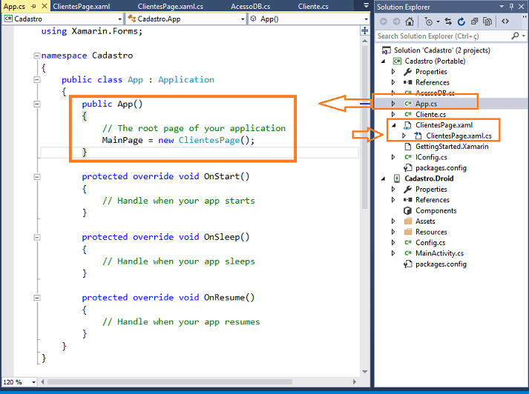Select MainActivity.cs in Solution Explorer
Image resolution: width=529 pixels, height=394 pixels.
coord(441,253)
